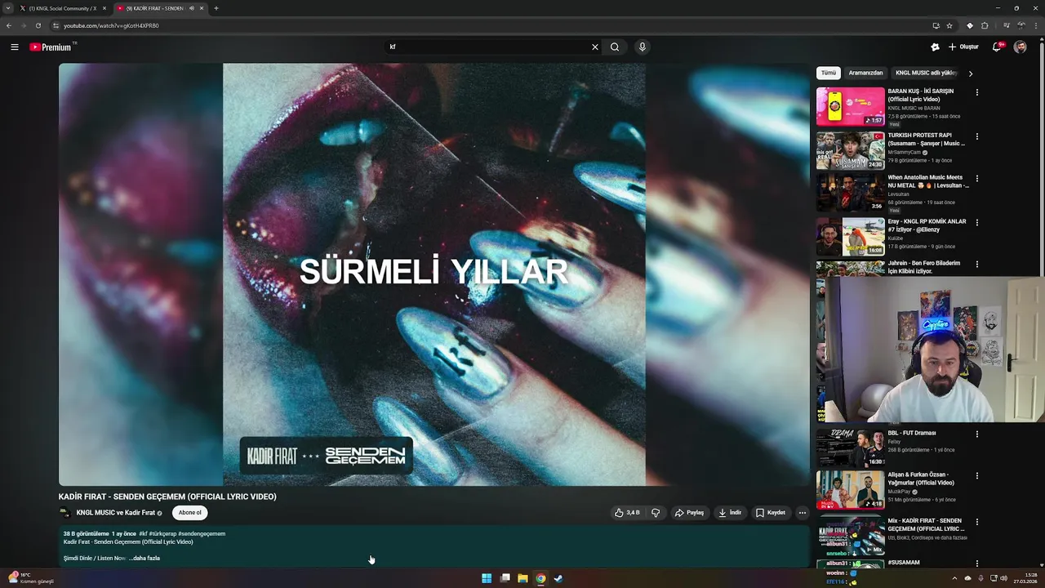Open the Windows Start button
Viewport: 1045px width, 588px height.
point(487,578)
